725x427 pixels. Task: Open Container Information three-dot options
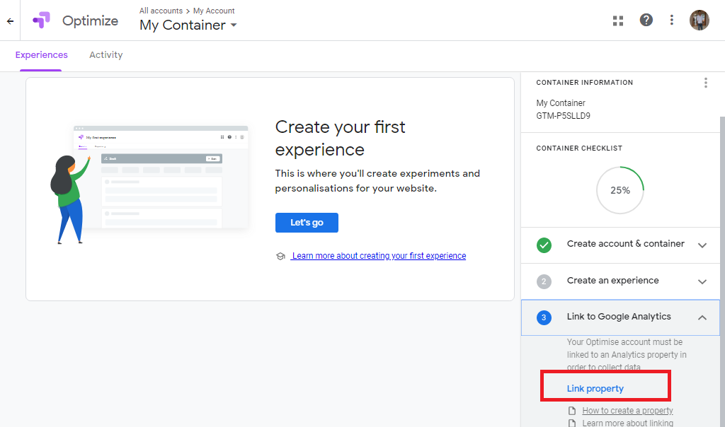[706, 83]
